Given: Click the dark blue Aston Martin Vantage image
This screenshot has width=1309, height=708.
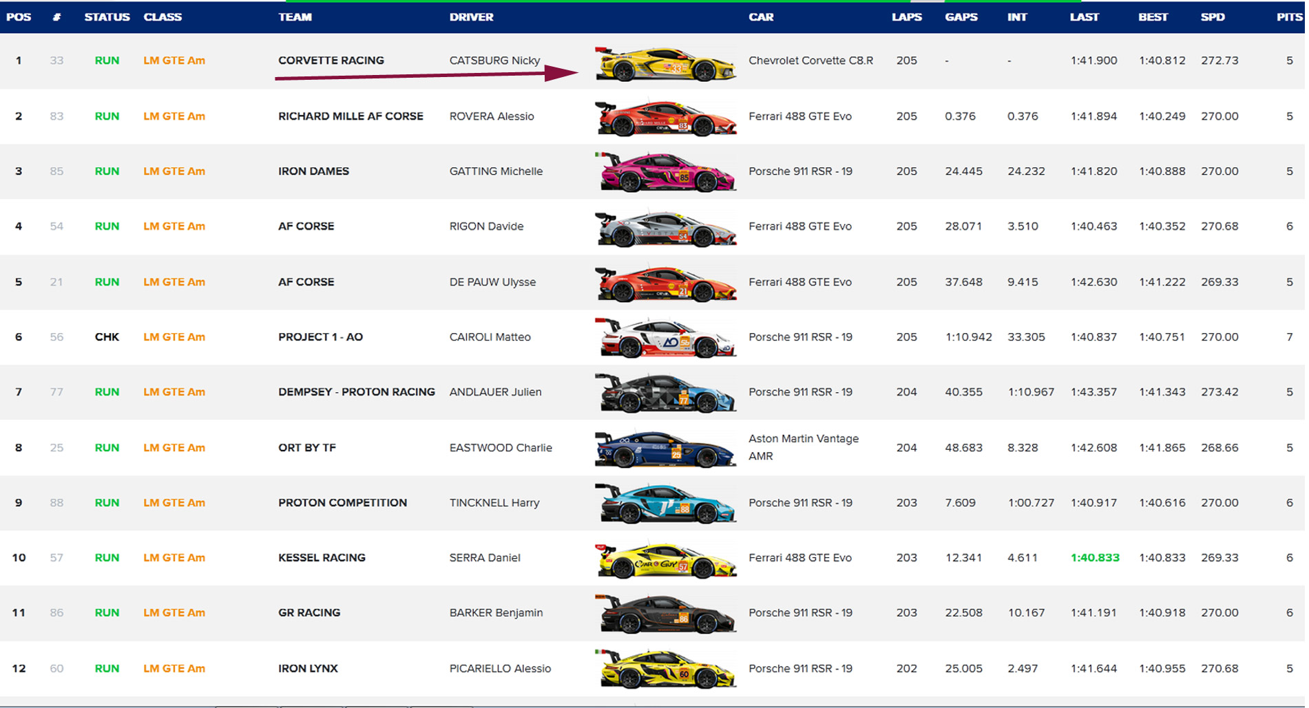Looking at the screenshot, I should pos(665,449).
